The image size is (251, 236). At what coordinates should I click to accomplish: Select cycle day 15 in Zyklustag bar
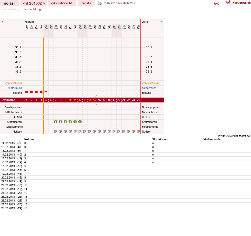(x=95, y=100)
